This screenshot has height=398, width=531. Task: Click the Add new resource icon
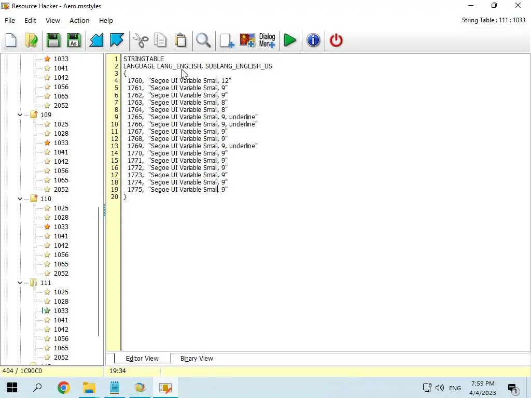click(x=227, y=40)
